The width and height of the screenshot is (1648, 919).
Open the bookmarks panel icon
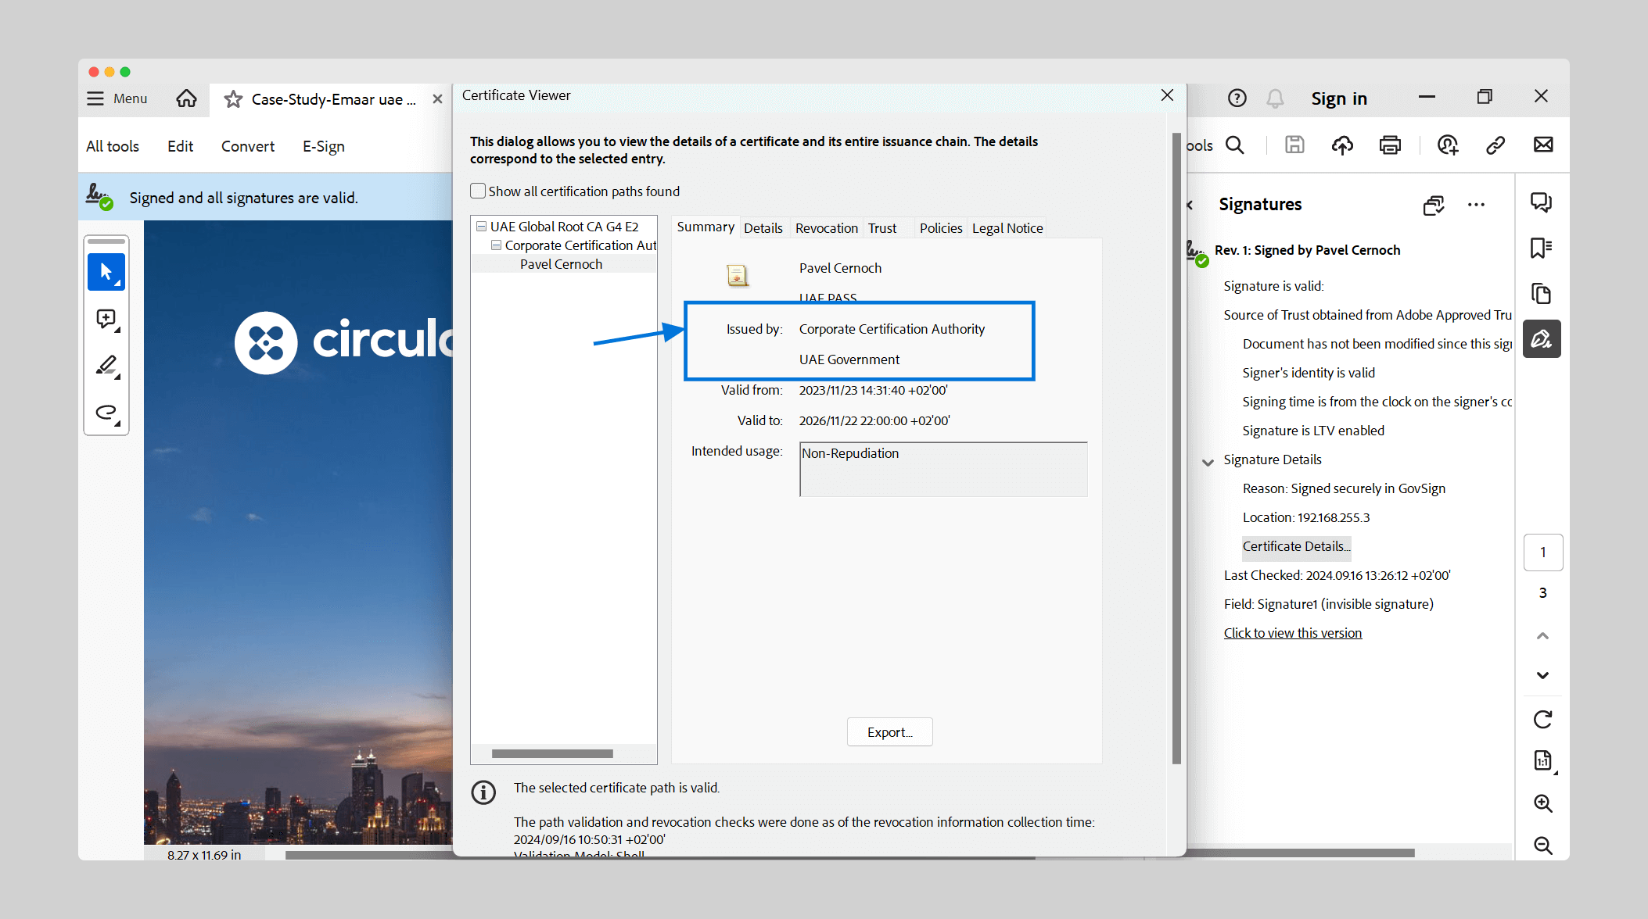[x=1541, y=249]
